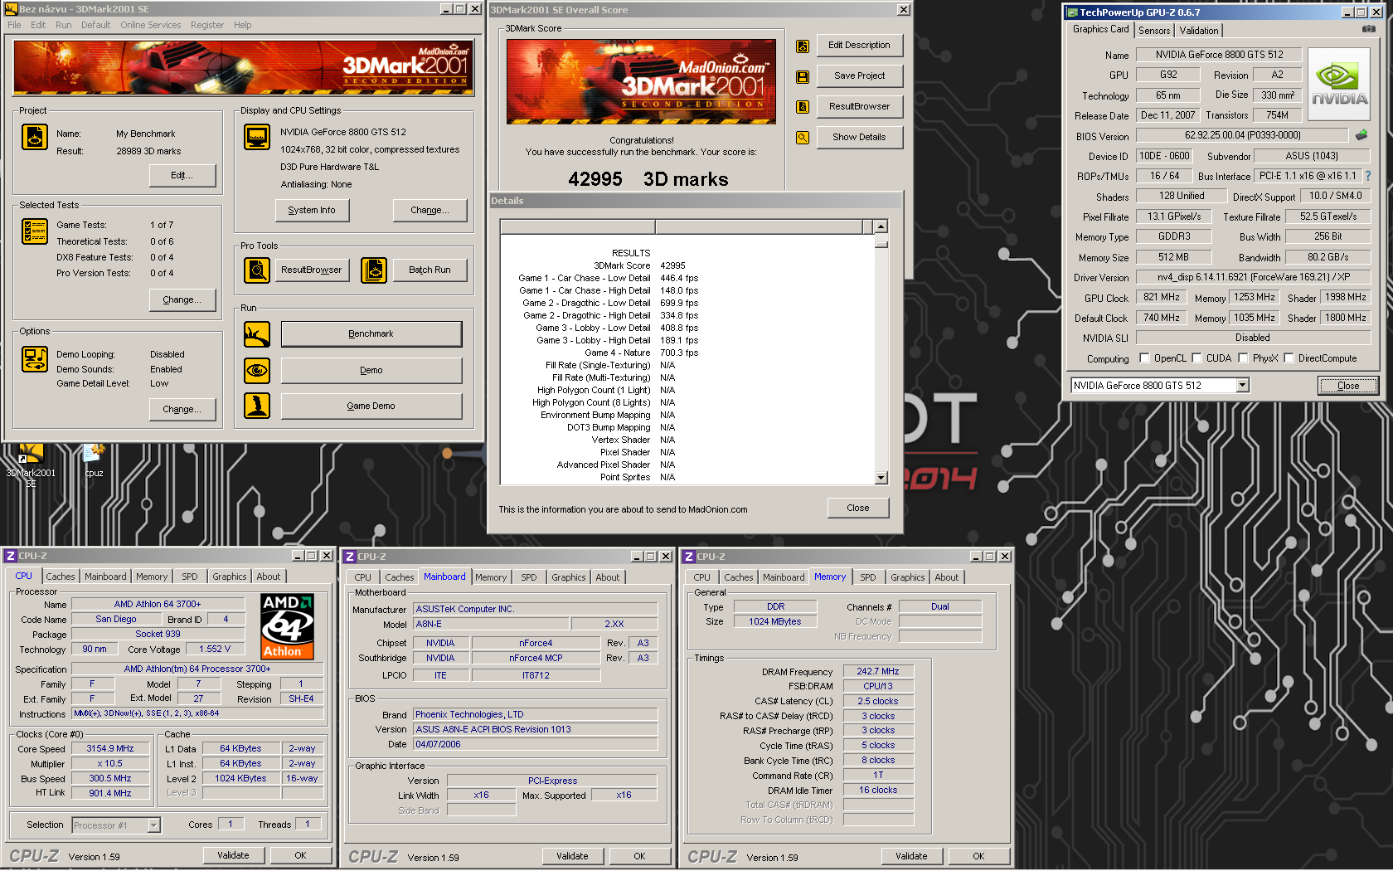The width and height of the screenshot is (1393, 871).
Task: Click the NVIDIA logo in GPU-Z
Action: 1339,85
